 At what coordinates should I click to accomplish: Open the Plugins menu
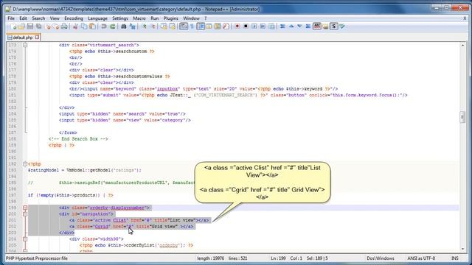[x=170, y=18]
